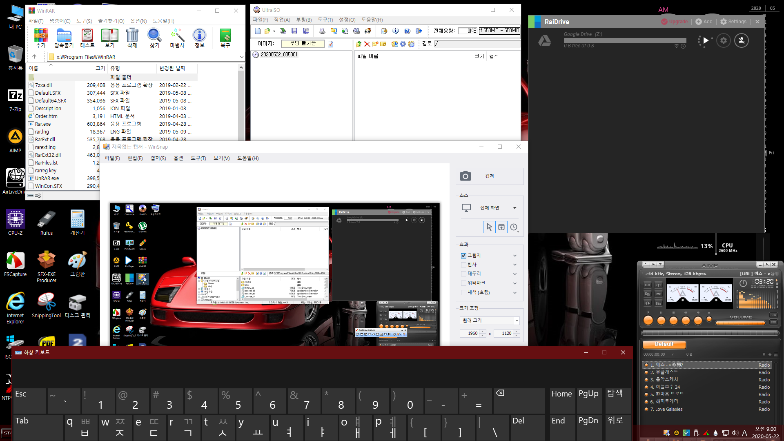Image resolution: width=784 pixels, height=441 pixels.
Task: Toggle AIMP shuffle/repeat arrows button
Action: pyautogui.click(x=647, y=303)
